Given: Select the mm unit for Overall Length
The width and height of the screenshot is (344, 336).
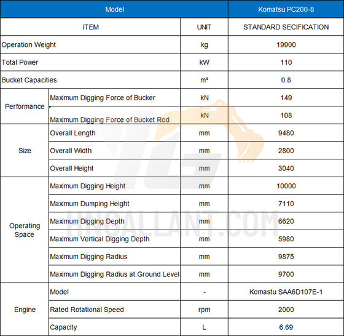Looking at the screenshot, I should pyautogui.click(x=204, y=133).
